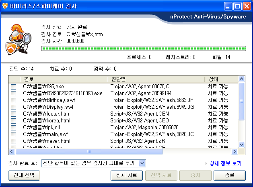Click the blue arrow beside 상세 정보 보기
The width and height of the screenshot is (253, 187).
(x=206, y=163)
